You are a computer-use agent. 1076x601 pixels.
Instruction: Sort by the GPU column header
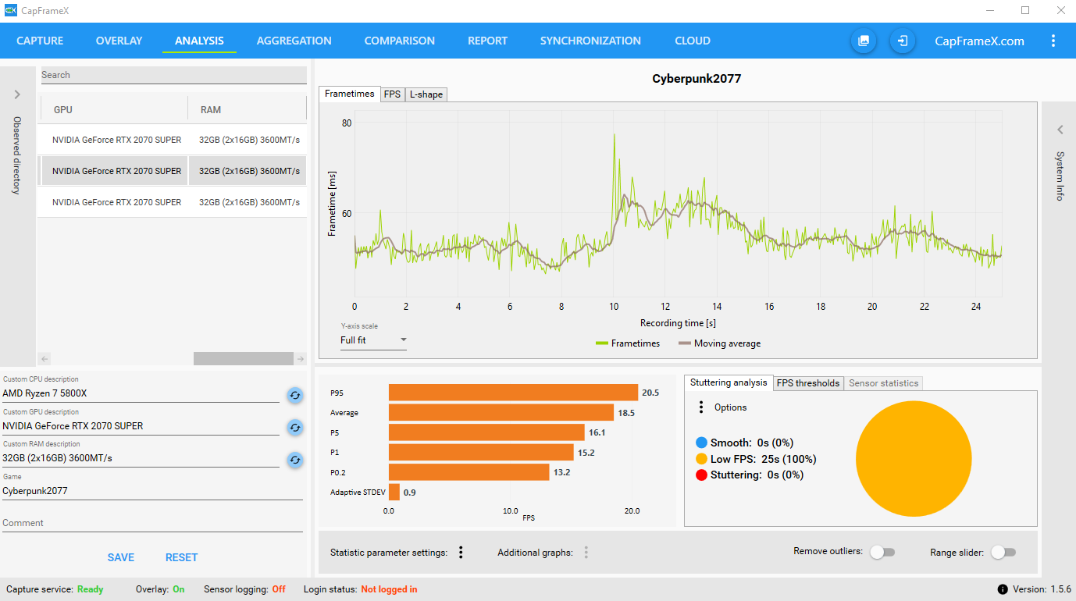pos(114,110)
